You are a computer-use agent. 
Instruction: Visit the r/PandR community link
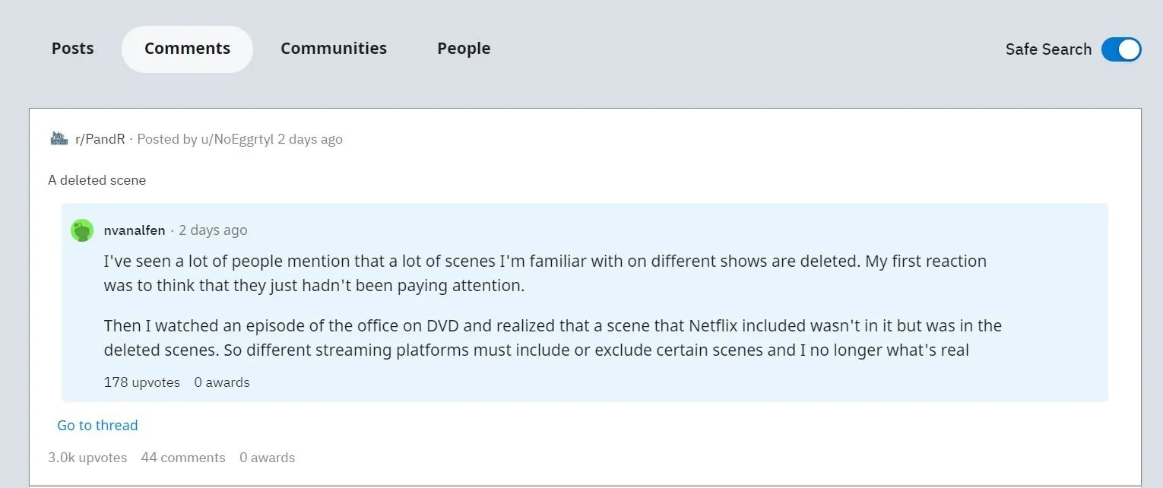coord(100,139)
